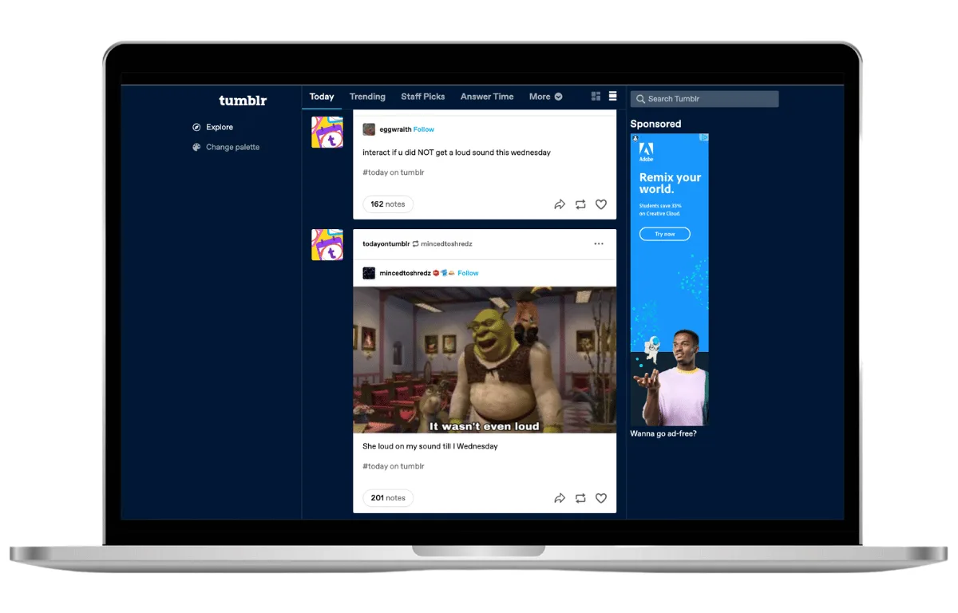Click the Sponsored heading
The width and height of the screenshot is (958, 613).
(655, 124)
